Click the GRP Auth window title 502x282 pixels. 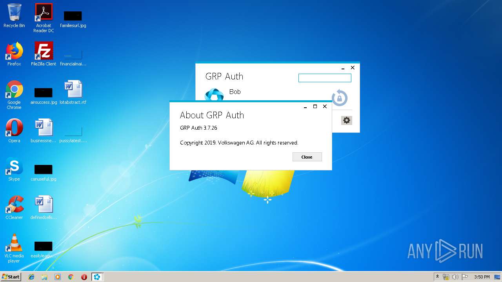coord(224,76)
